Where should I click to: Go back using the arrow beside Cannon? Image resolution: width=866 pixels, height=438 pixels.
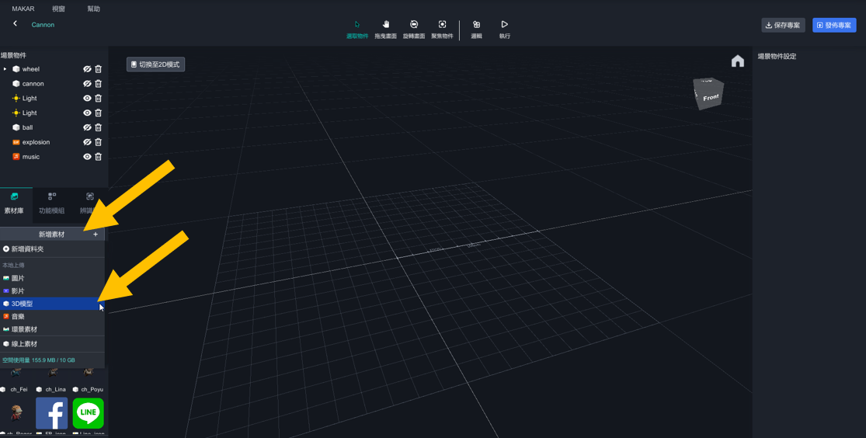point(15,24)
